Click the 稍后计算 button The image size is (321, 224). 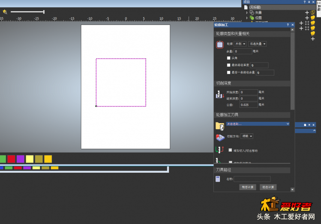tap(248, 187)
